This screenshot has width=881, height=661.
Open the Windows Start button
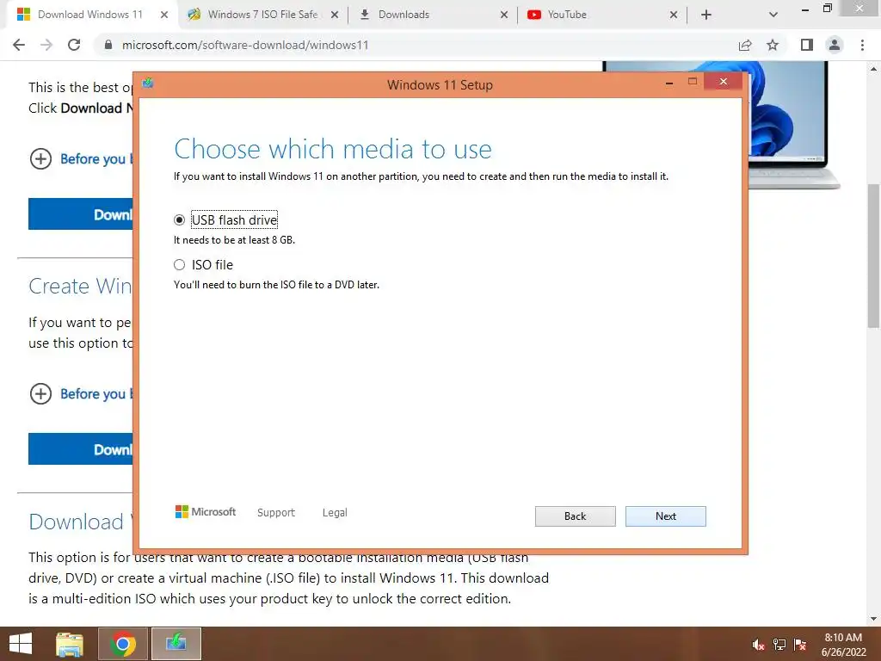coord(21,644)
